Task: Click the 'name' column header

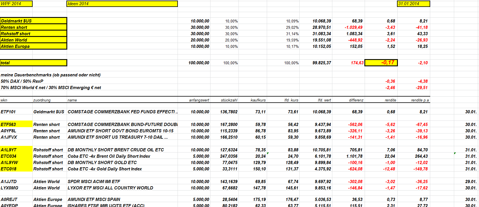Action: pyautogui.click(x=72, y=100)
